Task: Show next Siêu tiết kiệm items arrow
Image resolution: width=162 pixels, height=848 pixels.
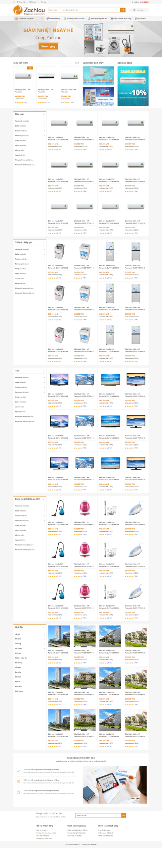Action: [78, 63]
